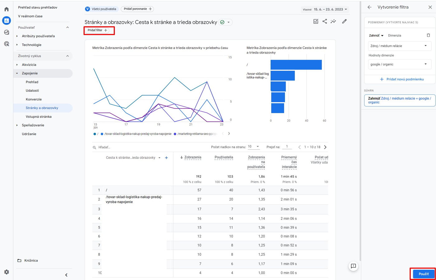Click the search magnifier icon in table
This screenshot has width=436, height=280.
(x=94, y=147)
